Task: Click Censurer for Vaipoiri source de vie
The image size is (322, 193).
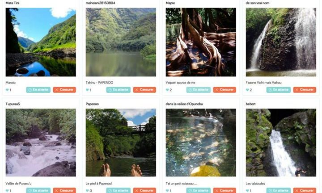Action: click(224, 90)
